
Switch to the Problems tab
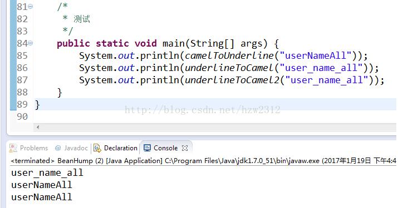pos(34,148)
